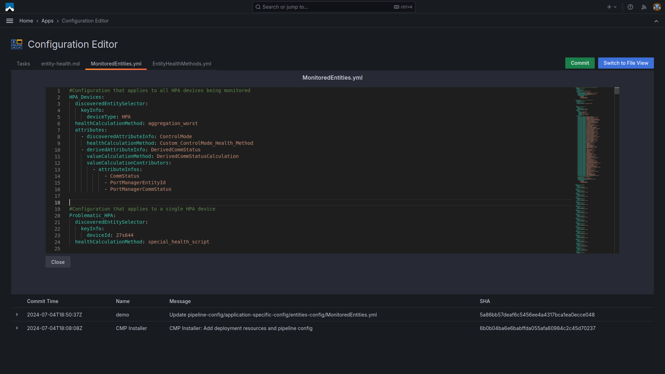Go to Home breadcrumb

[x=26, y=21]
